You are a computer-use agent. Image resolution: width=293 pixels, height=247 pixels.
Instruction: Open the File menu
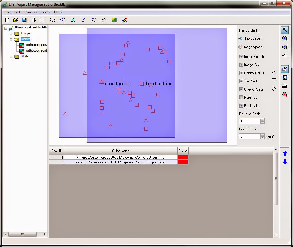(7, 12)
